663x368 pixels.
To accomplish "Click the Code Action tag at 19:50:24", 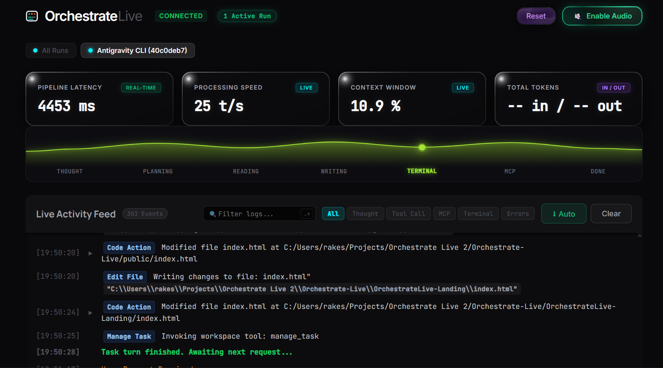I will pos(129,307).
